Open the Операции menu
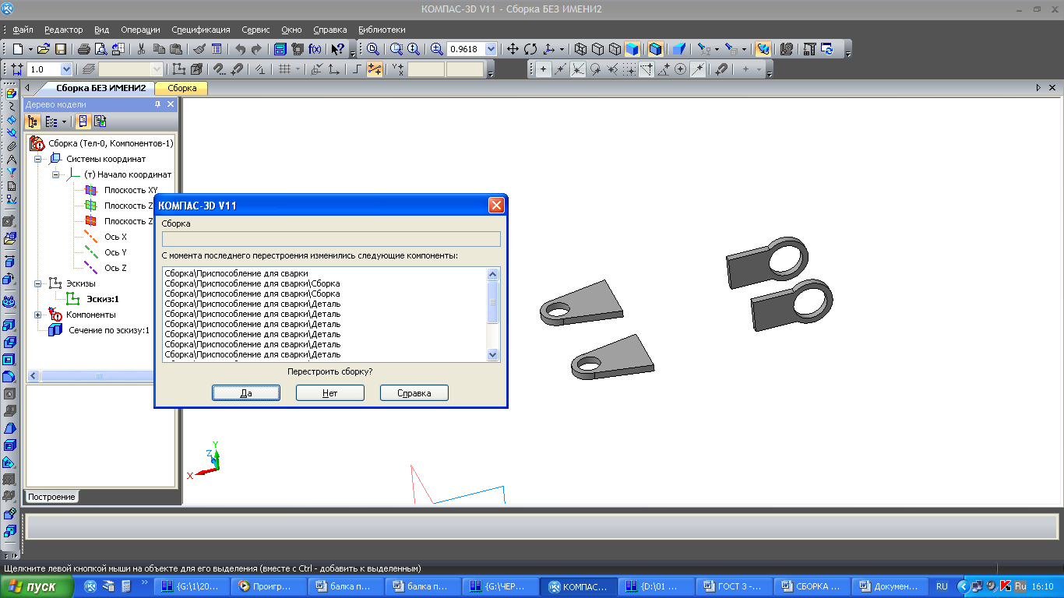 point(140,30)
